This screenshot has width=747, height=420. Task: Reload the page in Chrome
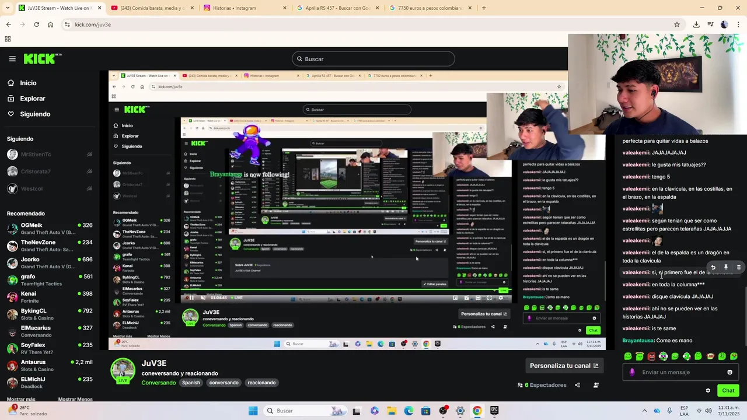tap(36, 24)
